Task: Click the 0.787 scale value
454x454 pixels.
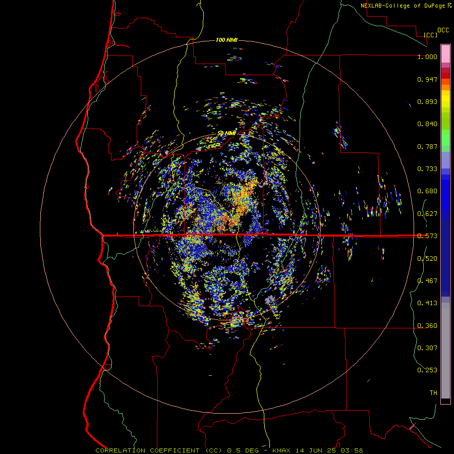Action: (x=427, y=146)
